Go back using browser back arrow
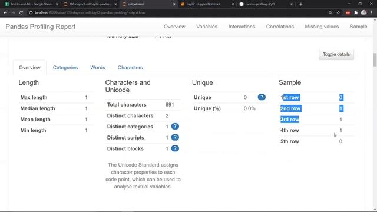The width and height of the screenshot is (377, 212). click(5, 13)
